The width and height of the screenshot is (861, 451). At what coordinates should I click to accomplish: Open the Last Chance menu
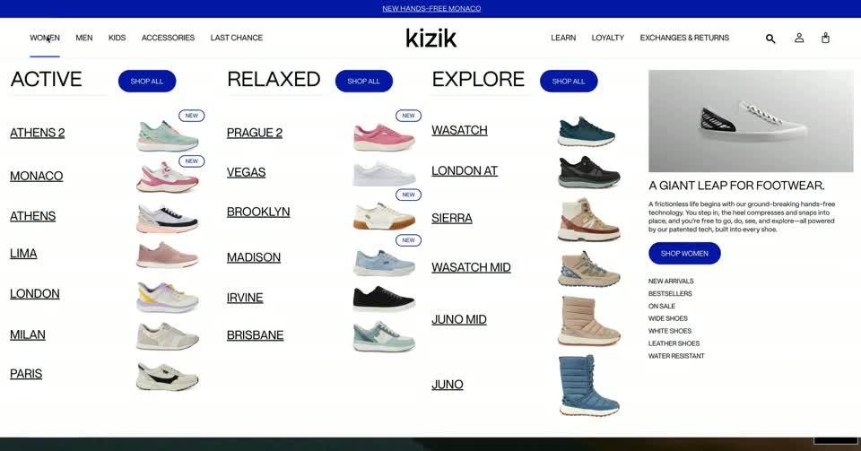(x=237, y=38)
